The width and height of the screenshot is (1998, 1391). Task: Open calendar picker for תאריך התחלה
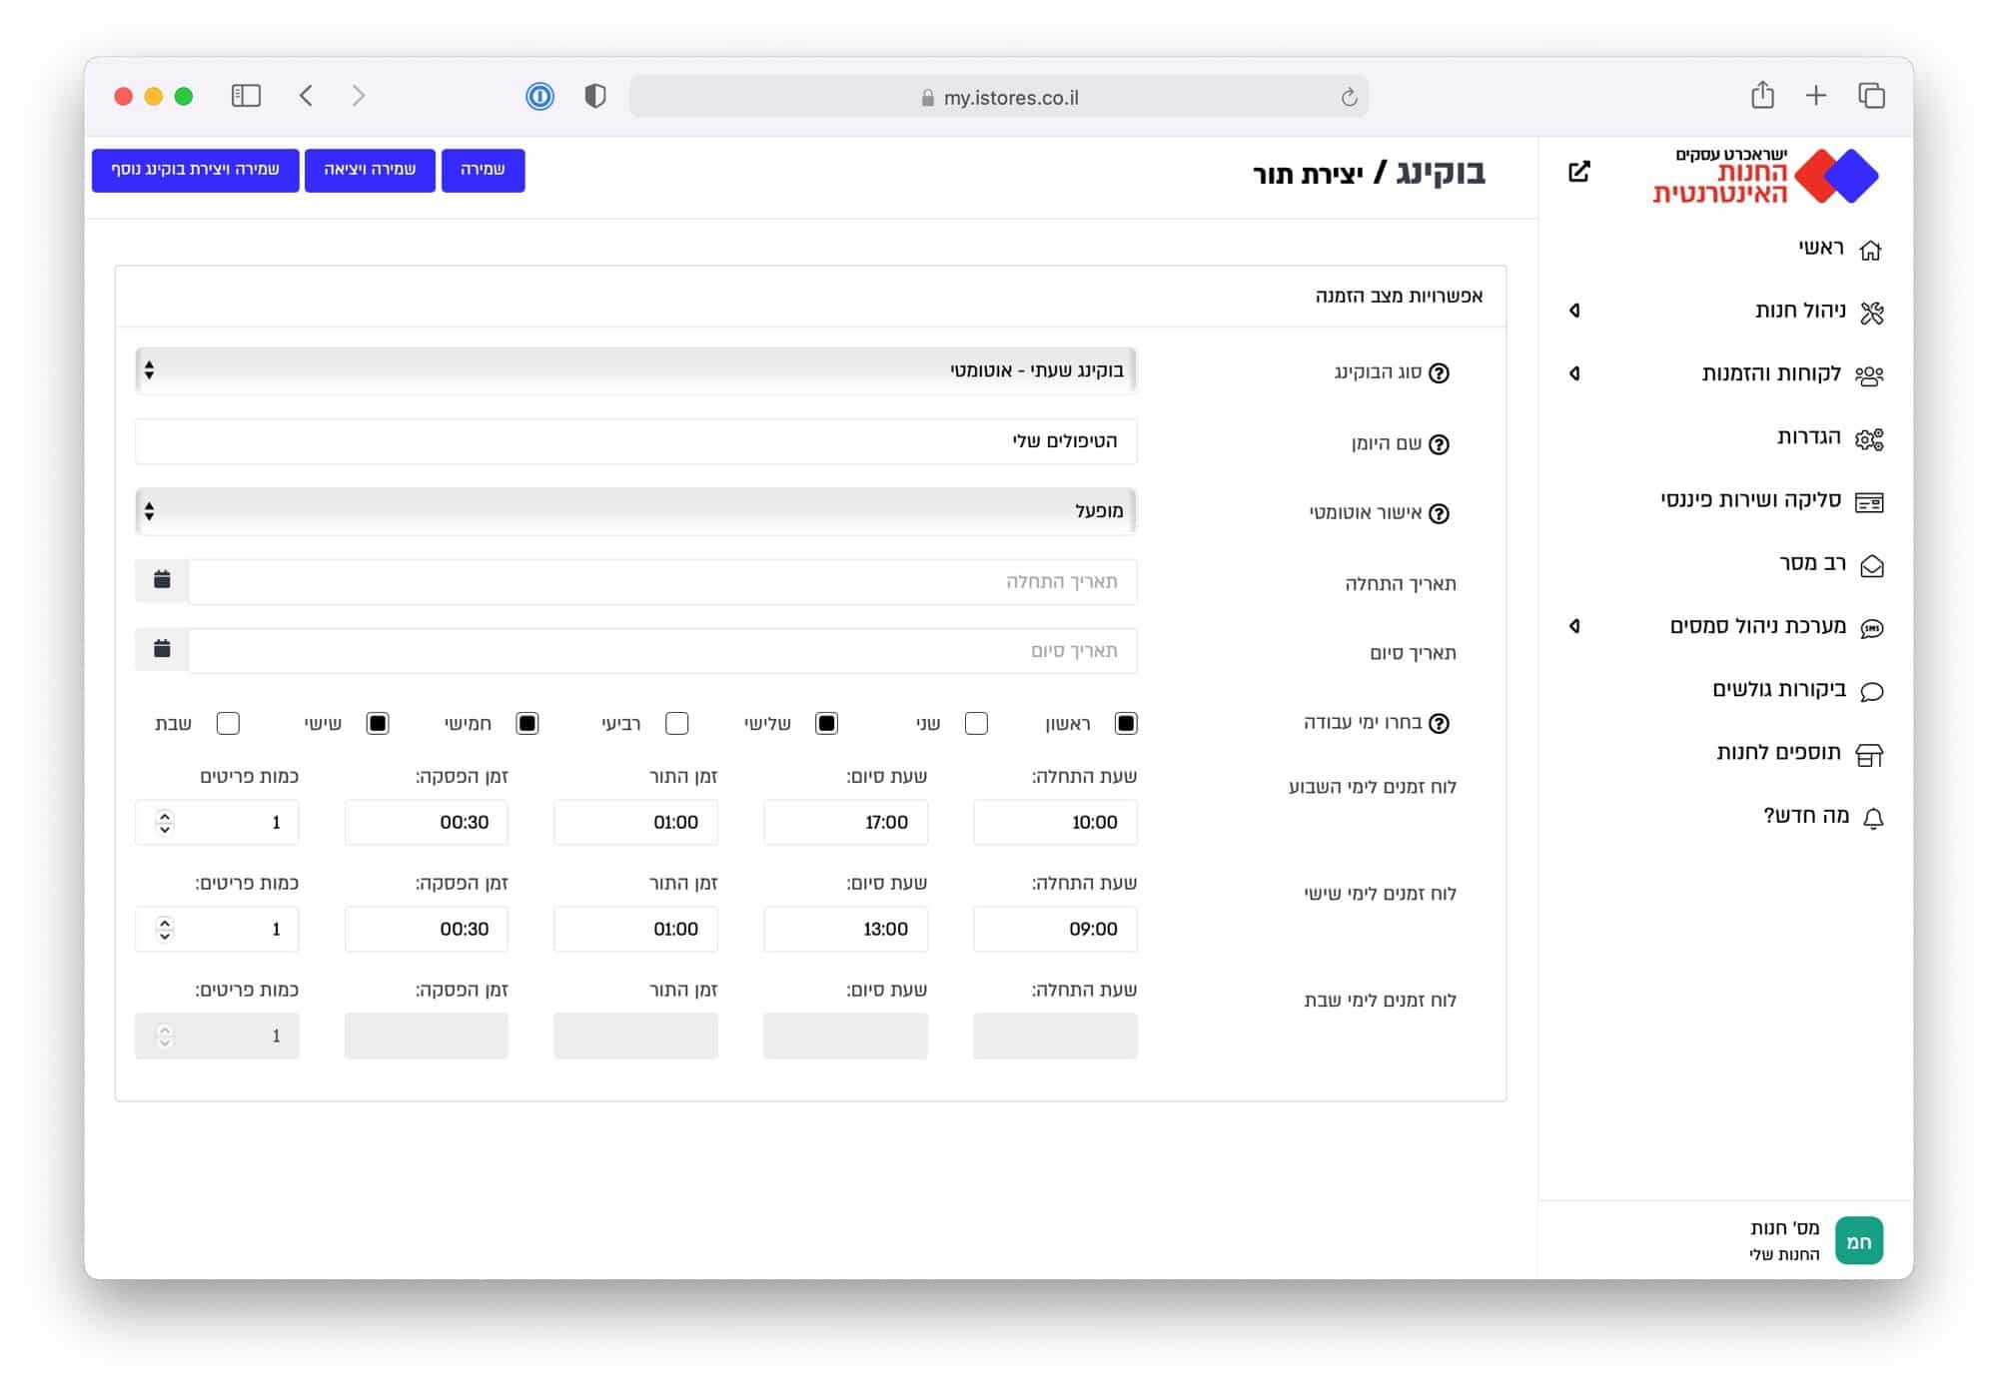point(162,580)
